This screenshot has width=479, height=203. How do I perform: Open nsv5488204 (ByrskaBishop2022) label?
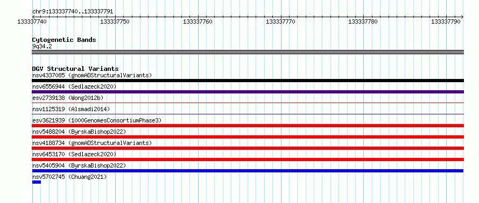point(79,132)
